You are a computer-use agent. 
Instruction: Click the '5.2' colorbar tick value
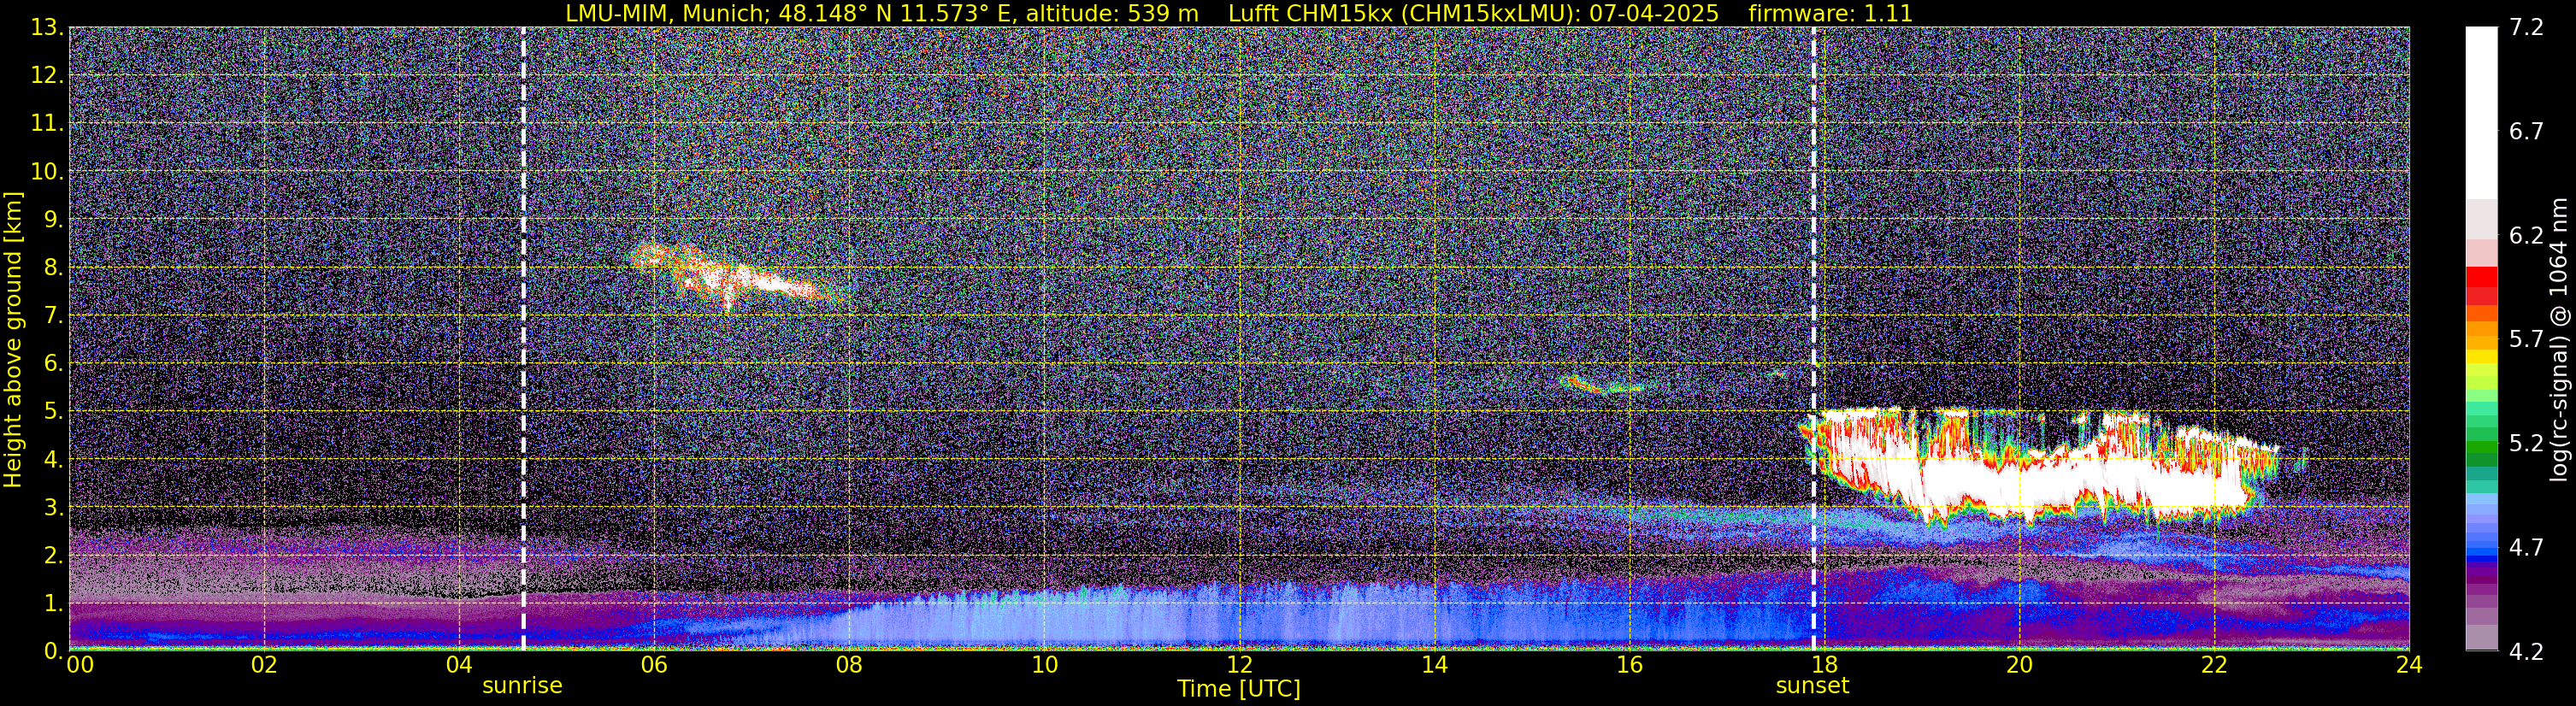click(x=2526, y=444)
